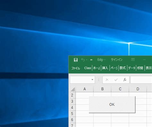This screenshot has width=152, height=127.
Task: Open the Undo history dropdown arrow
Action: pos(87,60)
